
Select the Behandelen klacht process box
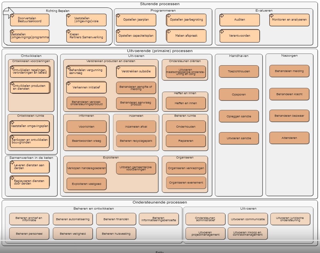click(x=289, y=94)
